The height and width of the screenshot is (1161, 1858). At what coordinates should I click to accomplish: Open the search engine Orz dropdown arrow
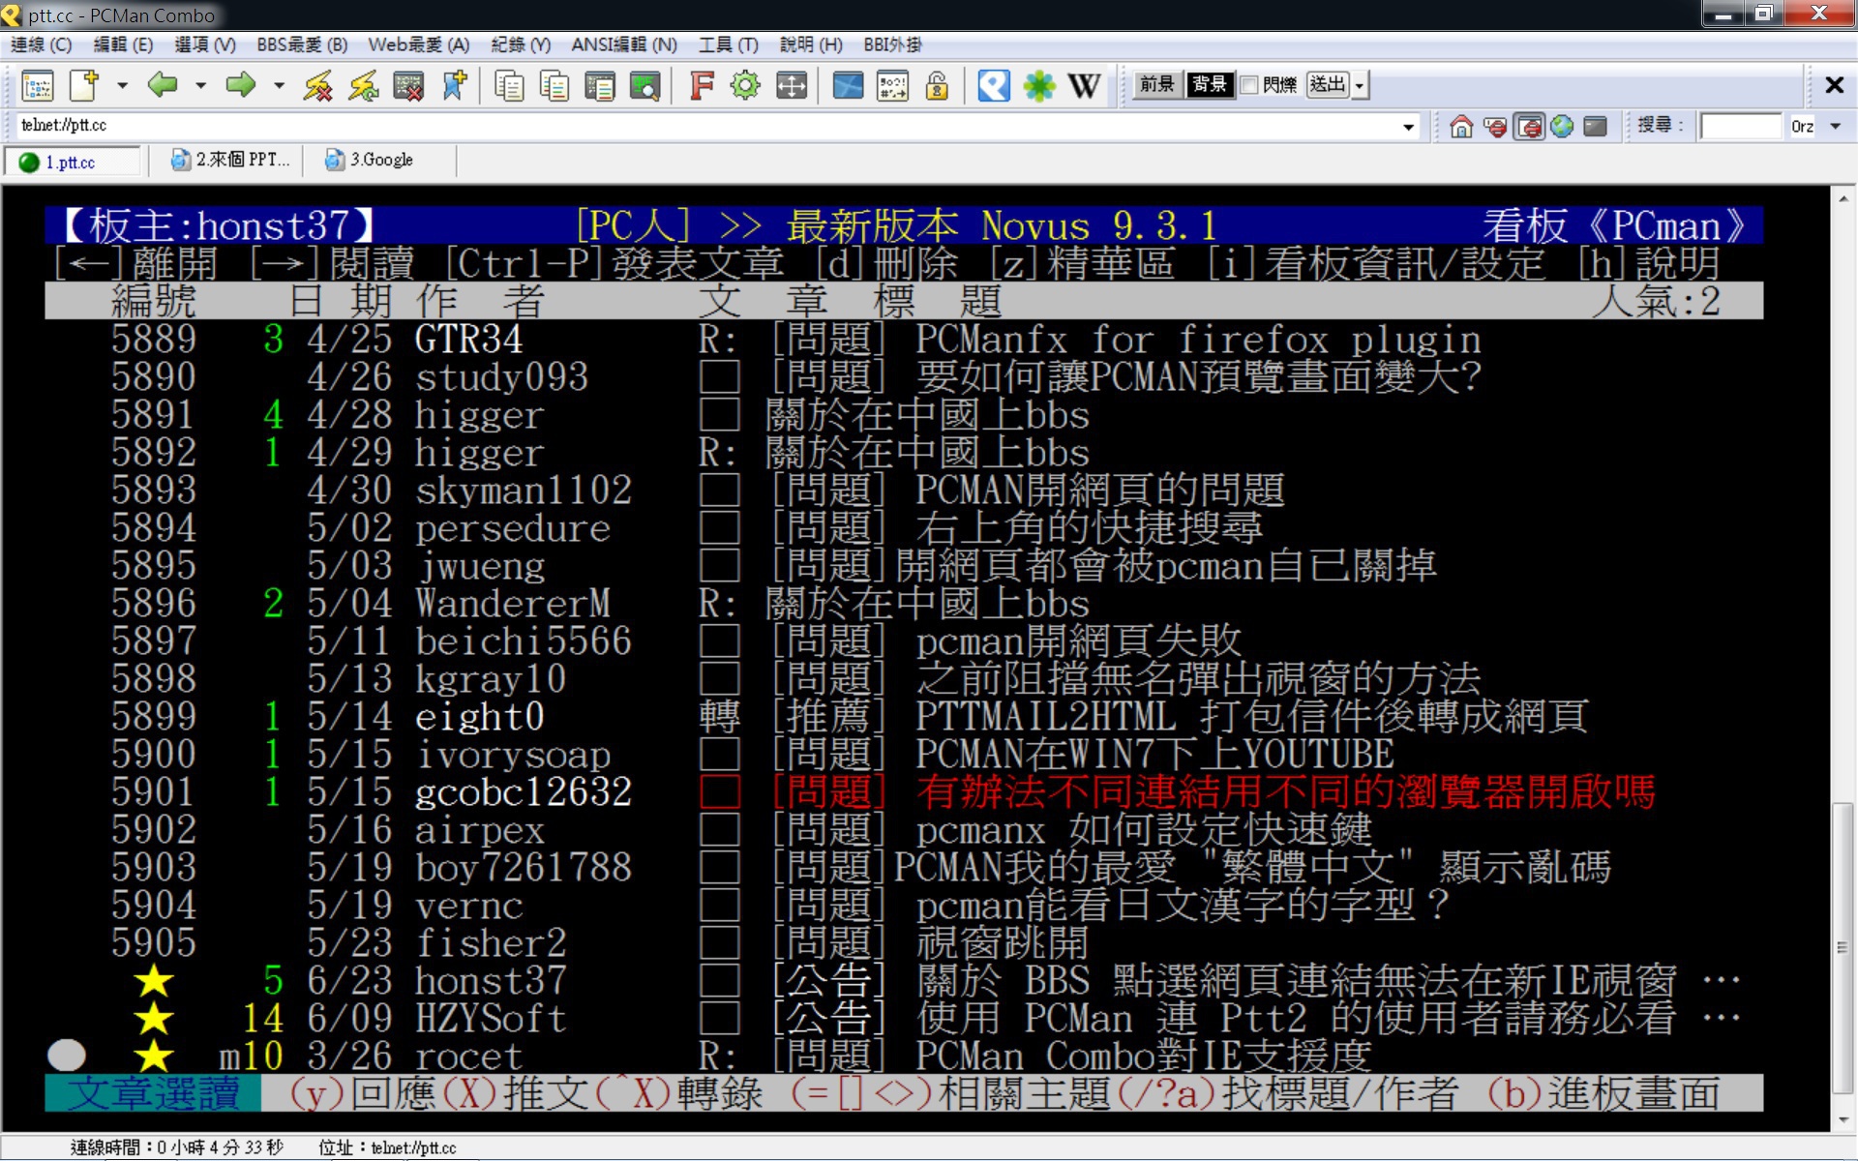tap(1835, 127)
